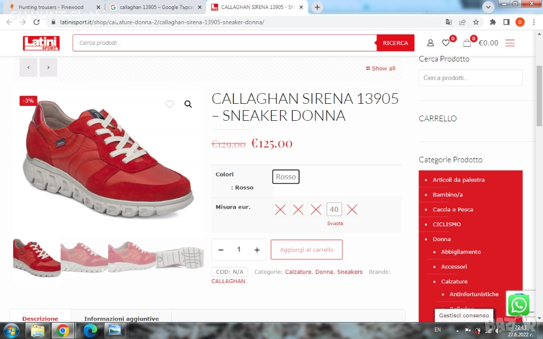The width and height of the screenshot is (543, 339).
Task: Click the wishlist heart icon in header
Action: pos(445,43)
